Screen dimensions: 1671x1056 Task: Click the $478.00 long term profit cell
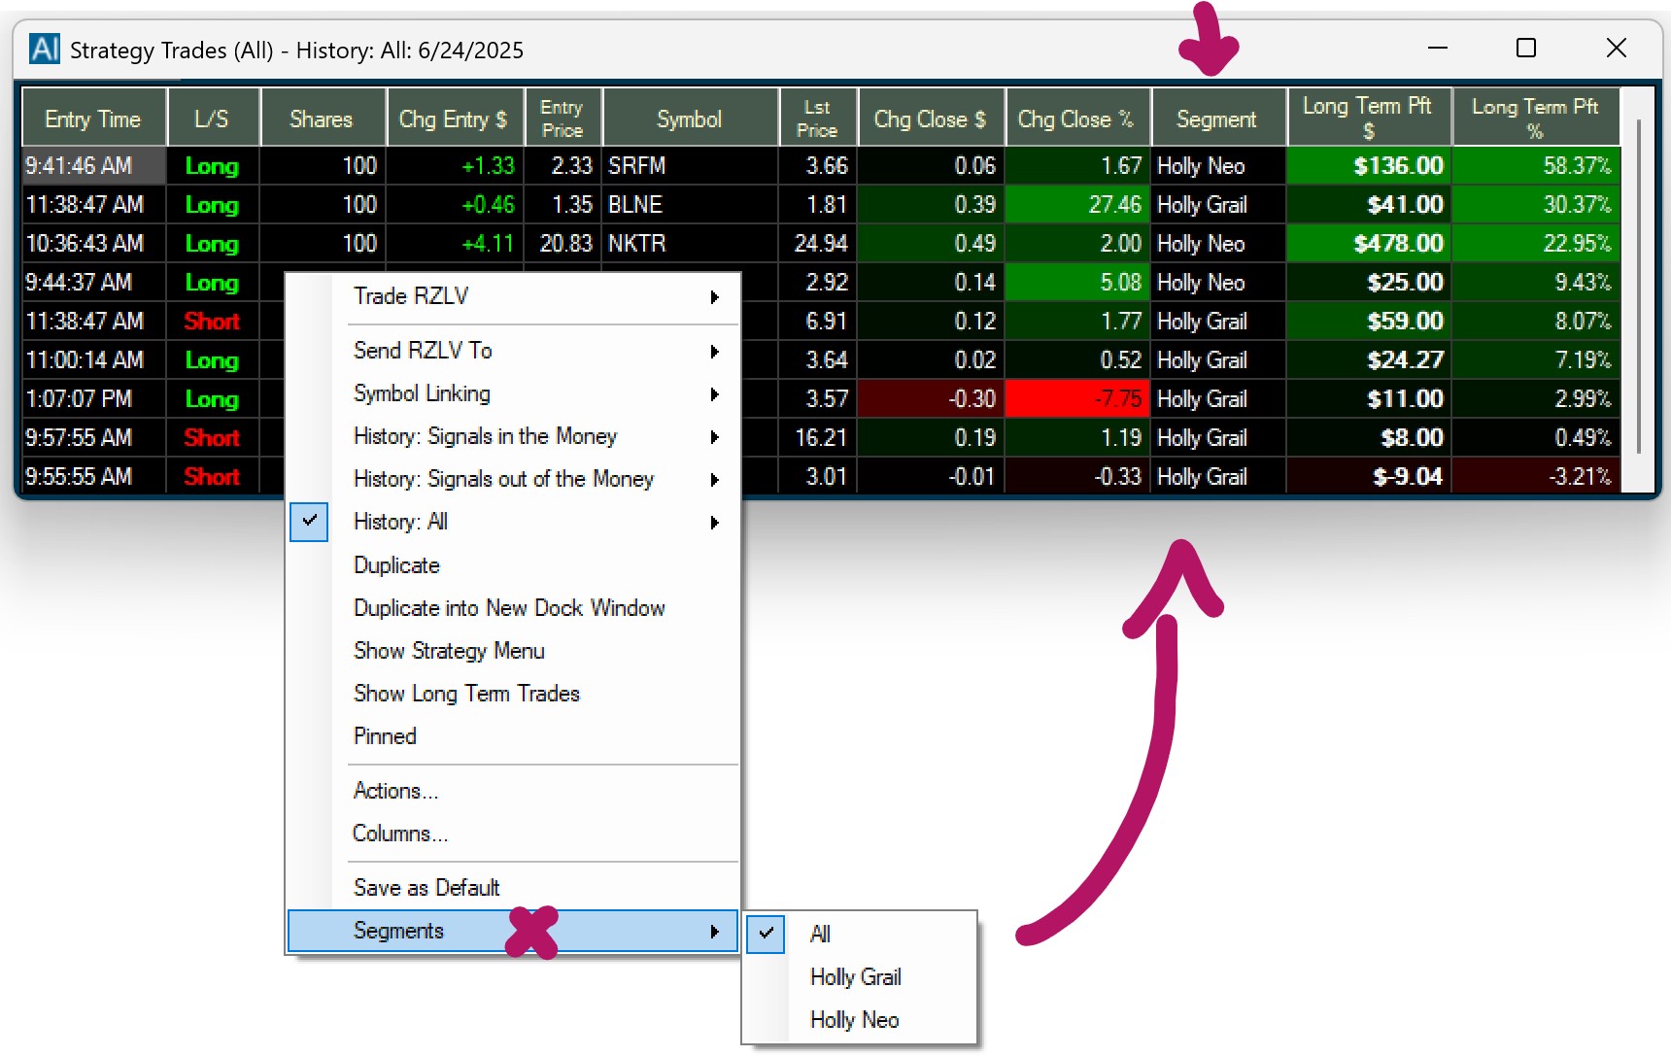point(1369,244)
